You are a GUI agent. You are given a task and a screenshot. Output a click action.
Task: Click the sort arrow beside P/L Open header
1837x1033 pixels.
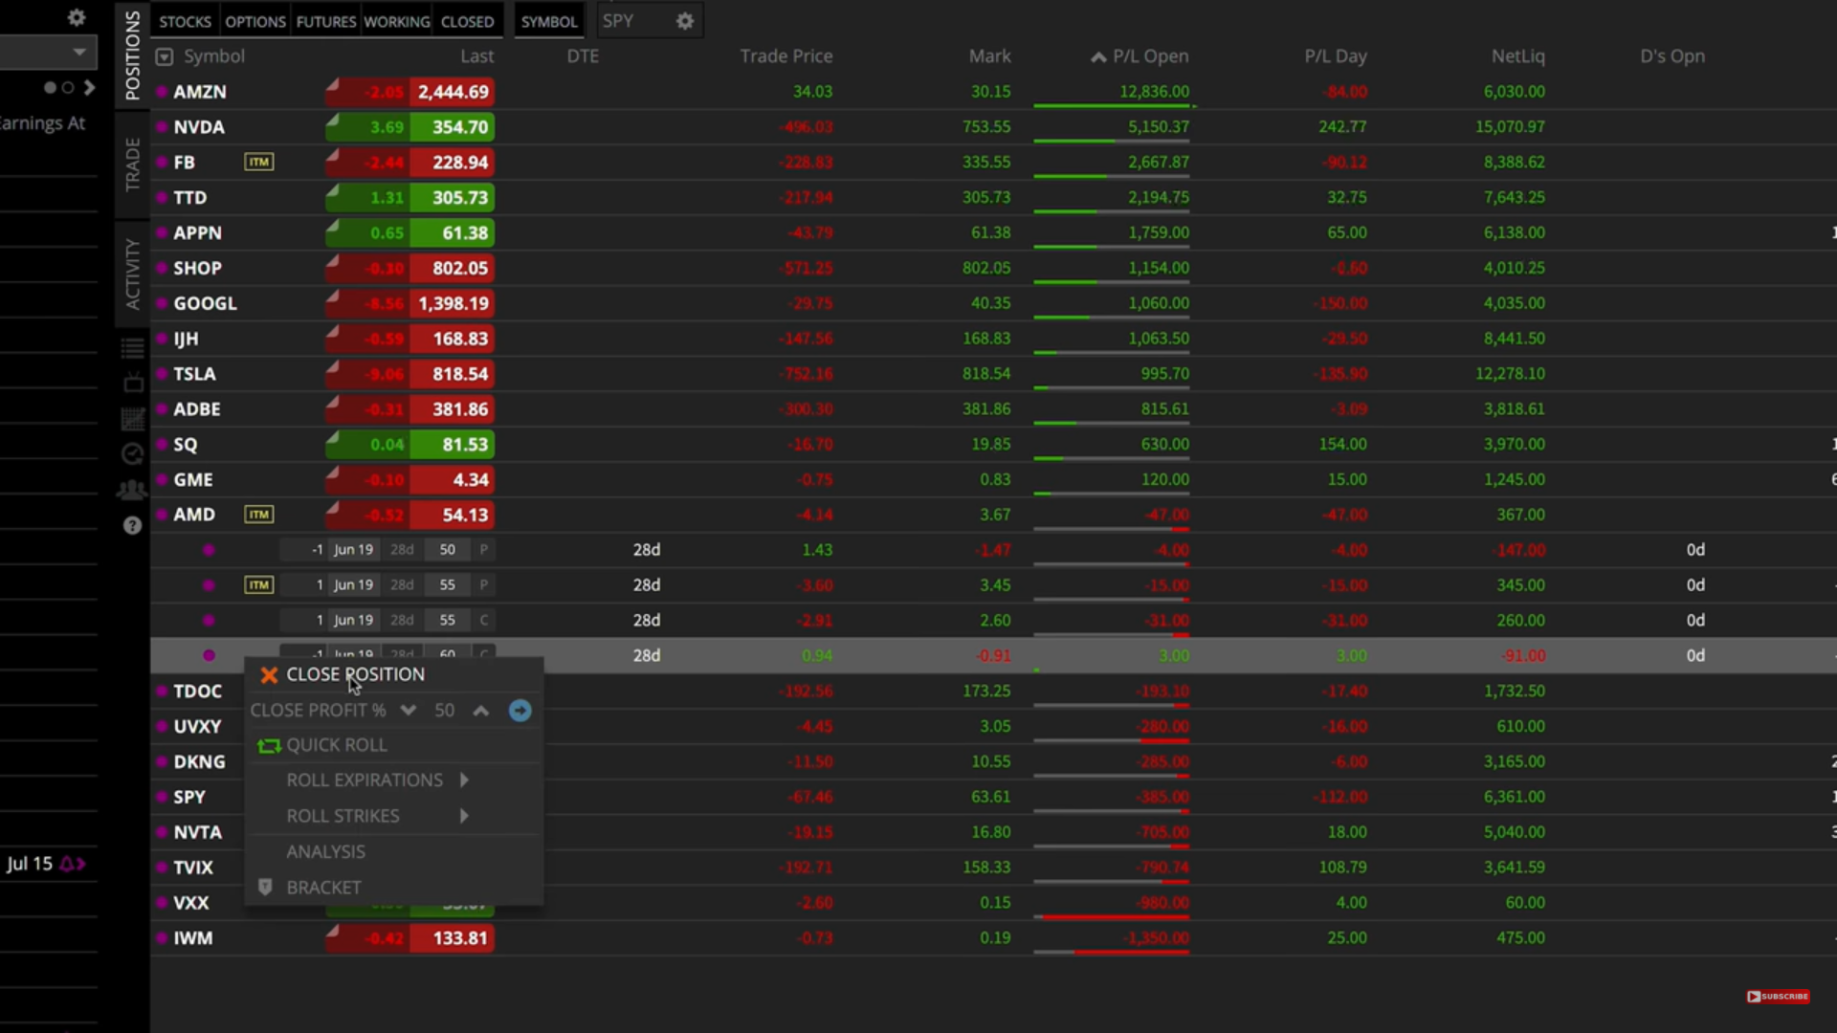(1098, 57)
